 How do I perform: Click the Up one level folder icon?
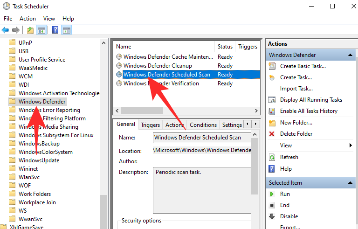tap(30, 30)
